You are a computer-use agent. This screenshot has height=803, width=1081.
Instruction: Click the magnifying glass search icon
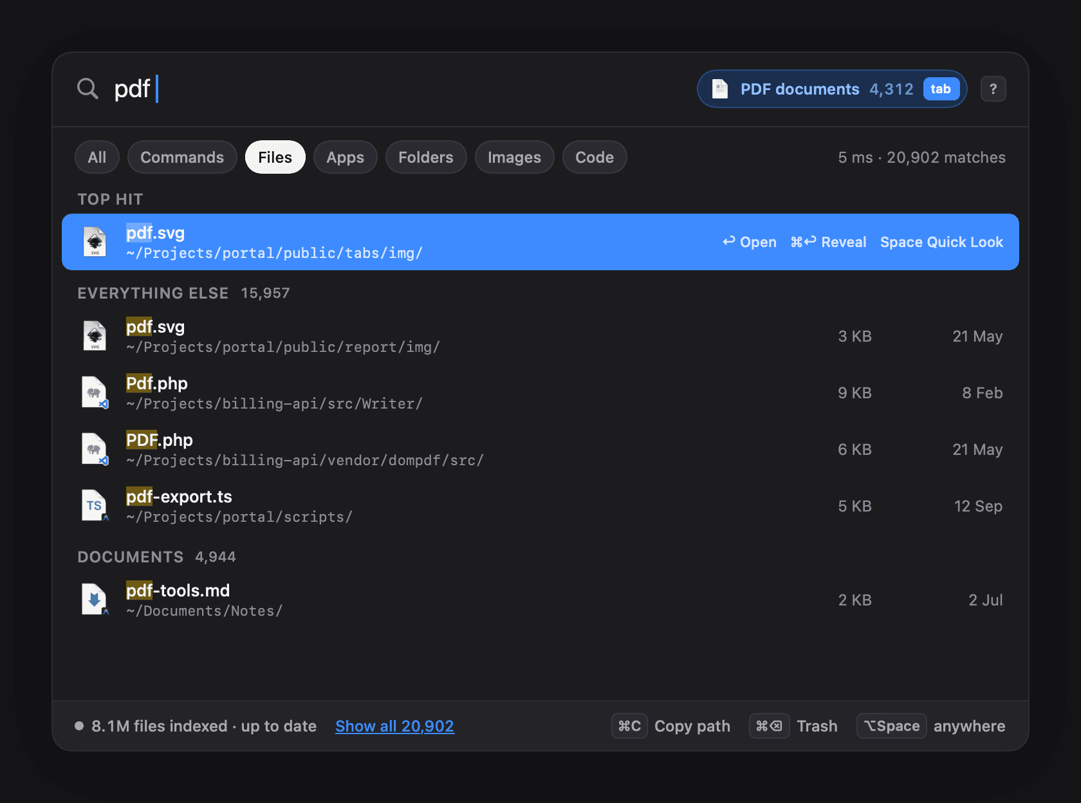pos(88,89)
